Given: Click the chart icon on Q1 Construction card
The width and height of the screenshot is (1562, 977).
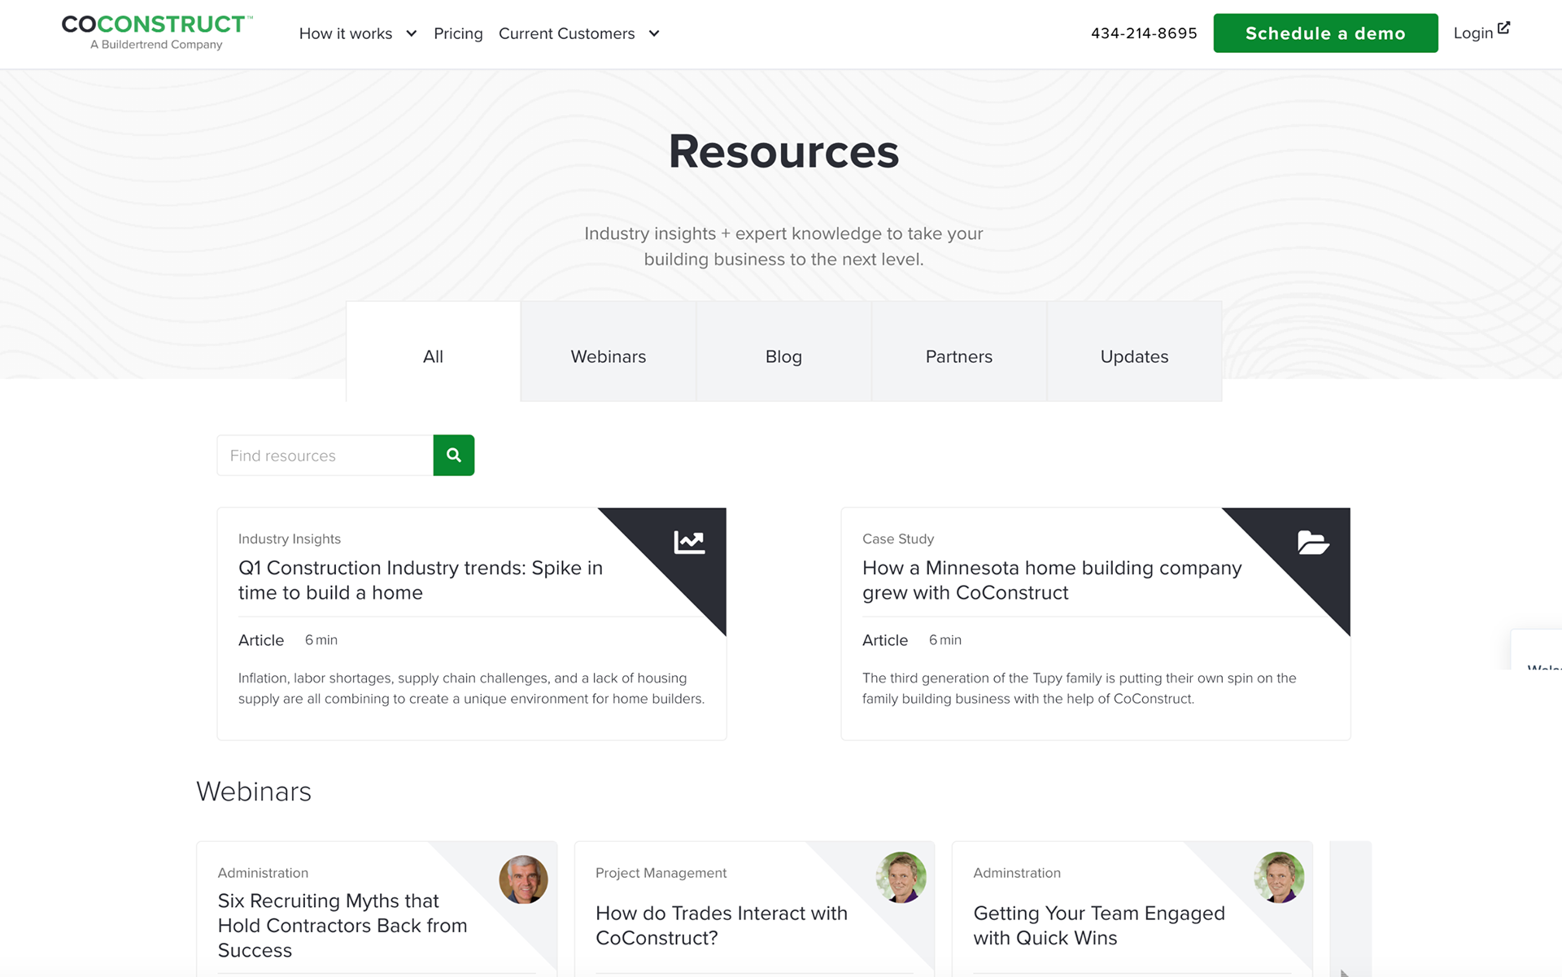Looking at the screenshot, I should (689, 542).
